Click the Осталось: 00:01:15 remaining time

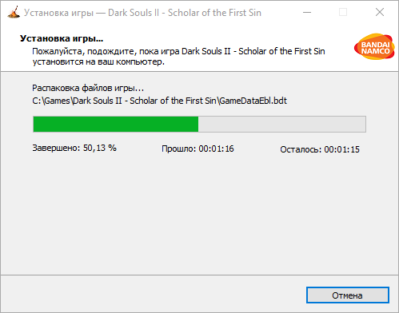320,149
